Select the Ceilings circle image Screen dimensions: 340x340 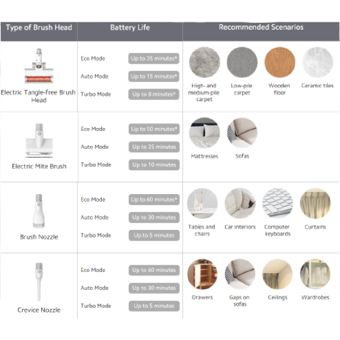pyautogui.click(x=278, y=274)
